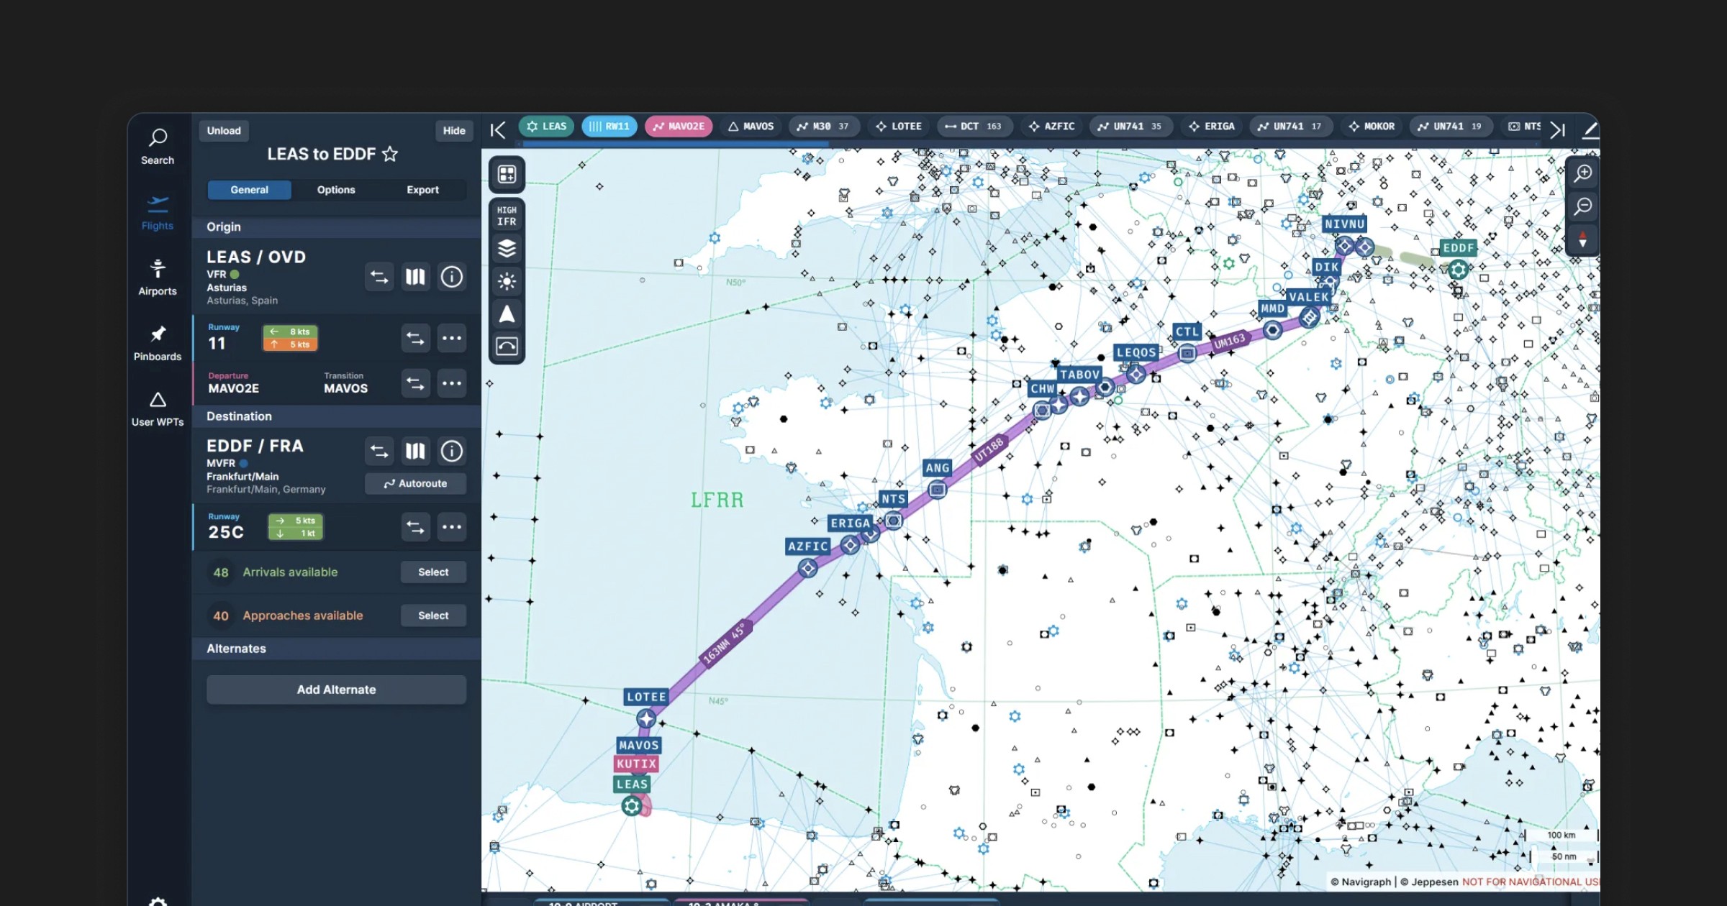Select the AZFIC waypoint chip in route strip
Viewport: 1727px width, 906px height.
point(1051,127)
